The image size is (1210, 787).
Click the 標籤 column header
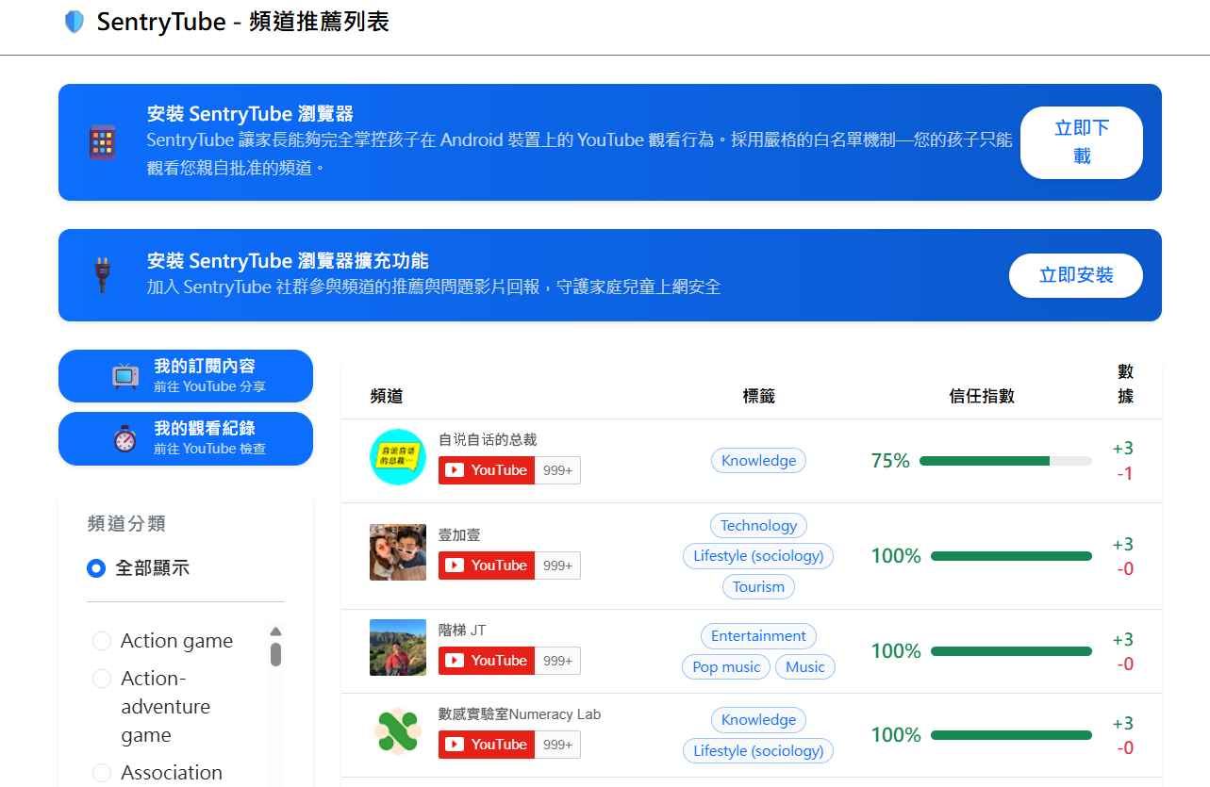[x=758, y=396]
